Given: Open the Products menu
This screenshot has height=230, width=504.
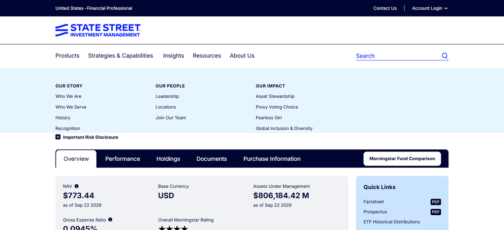Looking at the screenshot, I should pyautogui.click(x=67, y=56).
